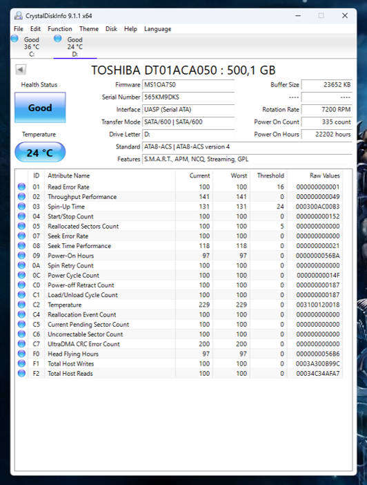
Task: Click the Good health status button
Action: [40, 108]
